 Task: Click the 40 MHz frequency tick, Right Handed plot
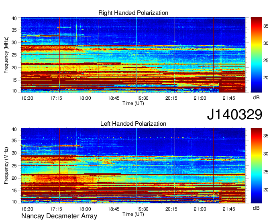click(14, 18)
